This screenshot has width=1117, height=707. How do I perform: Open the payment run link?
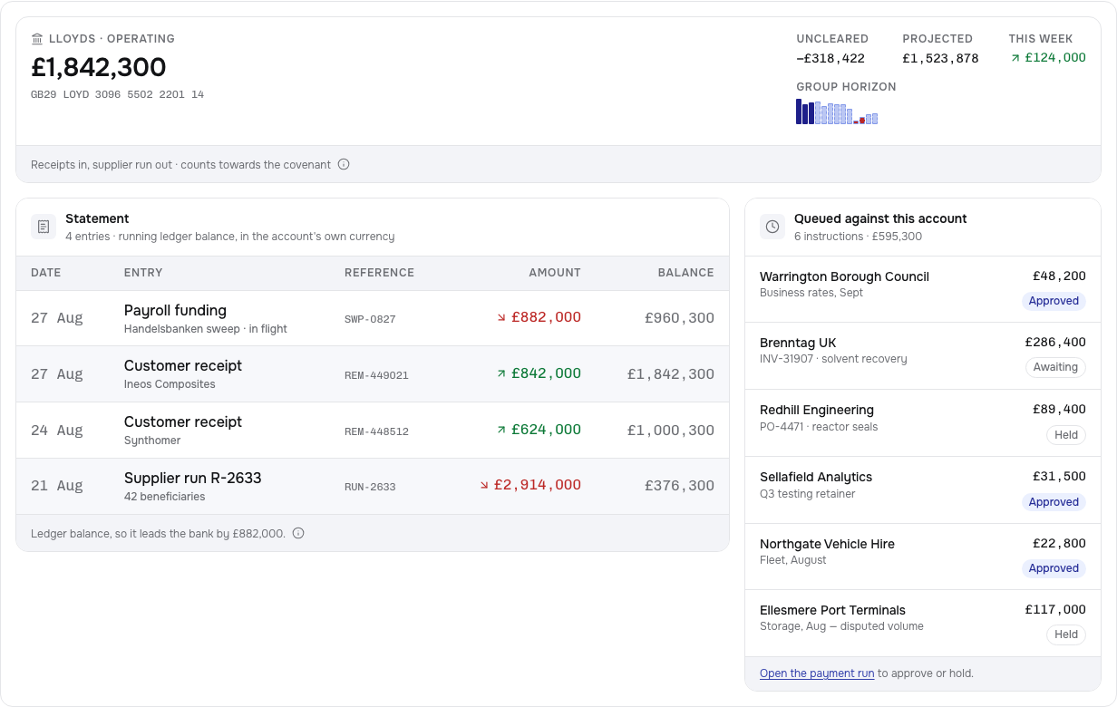[817, 673]
